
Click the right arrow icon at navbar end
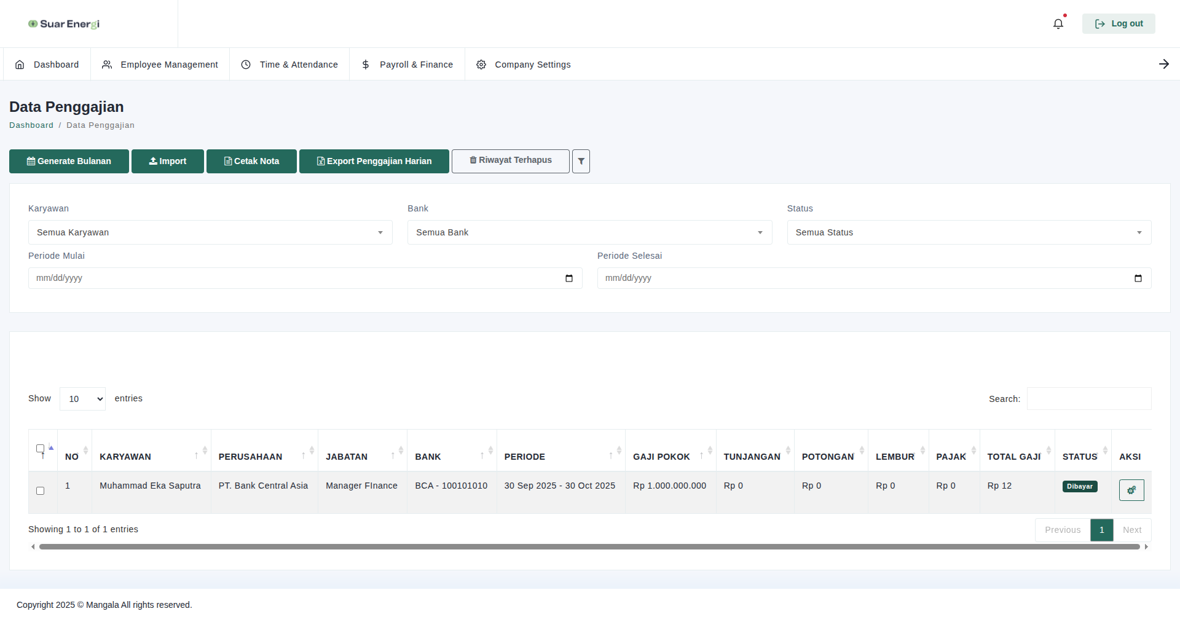click(1163, 64)
